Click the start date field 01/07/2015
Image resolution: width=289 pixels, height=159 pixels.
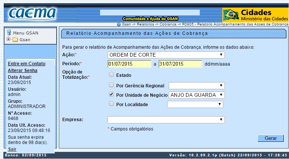tap(129, 64)
